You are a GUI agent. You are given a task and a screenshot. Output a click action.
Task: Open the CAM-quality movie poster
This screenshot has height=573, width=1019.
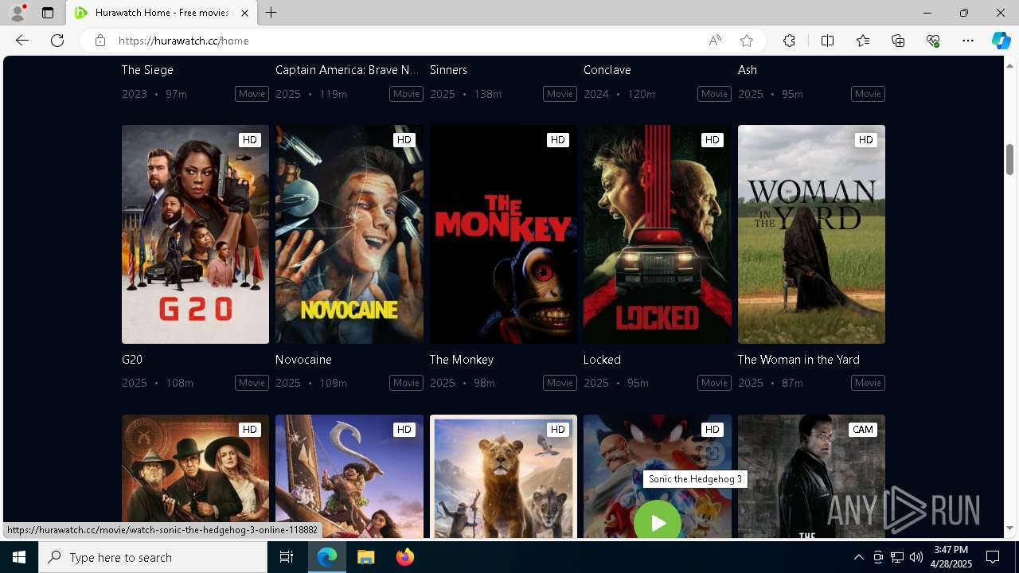(811, 476)
